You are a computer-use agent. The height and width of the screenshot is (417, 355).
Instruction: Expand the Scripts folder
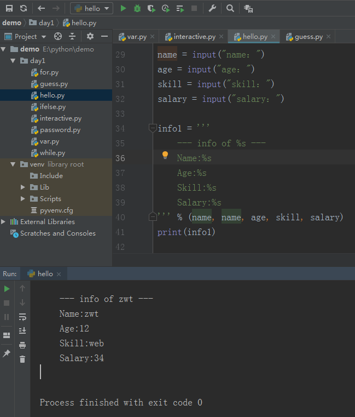pos(23,199)
